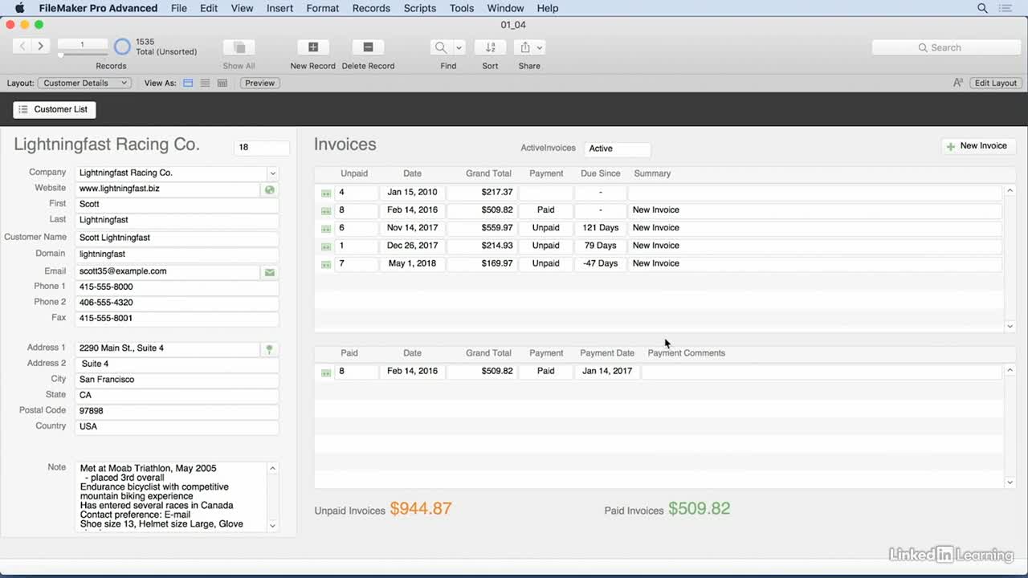Click the Email field scott35@example.com

pyautogui.click(x=168, y=271)
